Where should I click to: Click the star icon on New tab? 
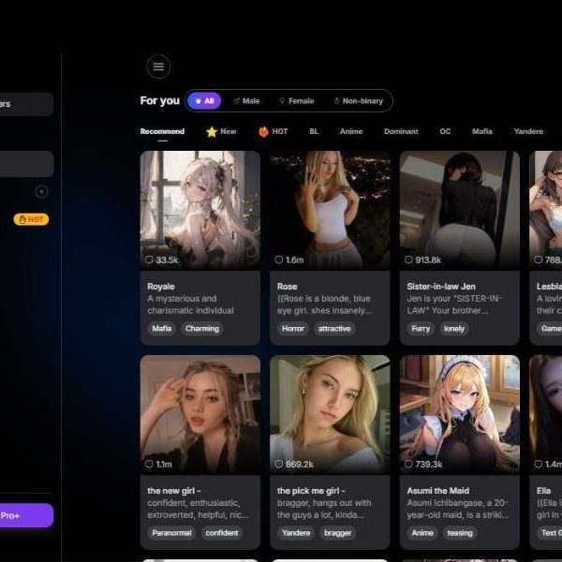click(212, 132)
